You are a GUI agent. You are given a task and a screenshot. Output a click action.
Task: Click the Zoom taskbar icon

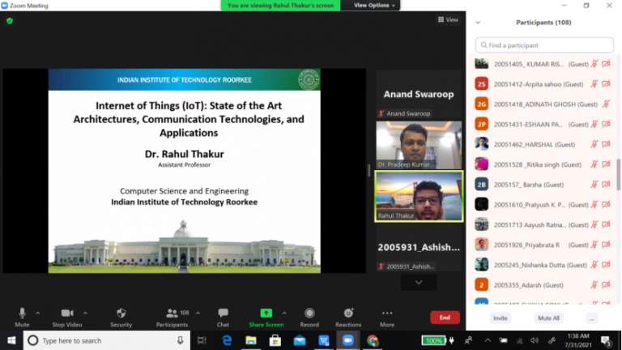348,340
